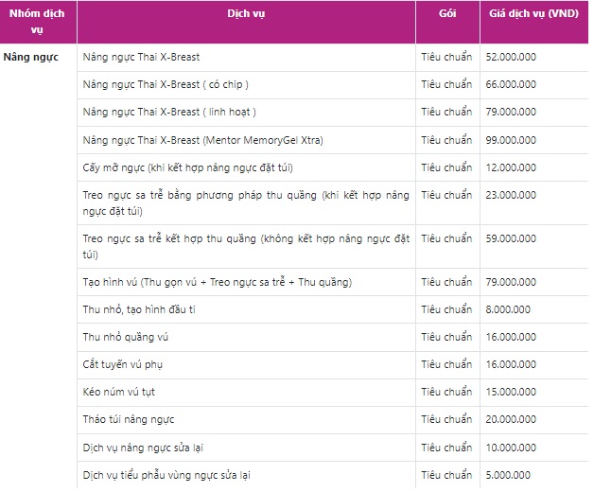Click 'Nâng ngực Thai X-Breast' first row

[x=141, y=57]
